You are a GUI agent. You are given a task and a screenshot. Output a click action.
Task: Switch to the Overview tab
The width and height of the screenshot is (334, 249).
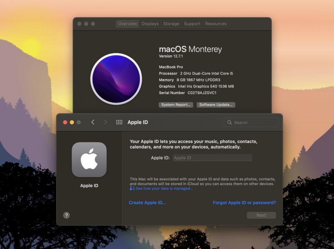click(x=127, y=24)
